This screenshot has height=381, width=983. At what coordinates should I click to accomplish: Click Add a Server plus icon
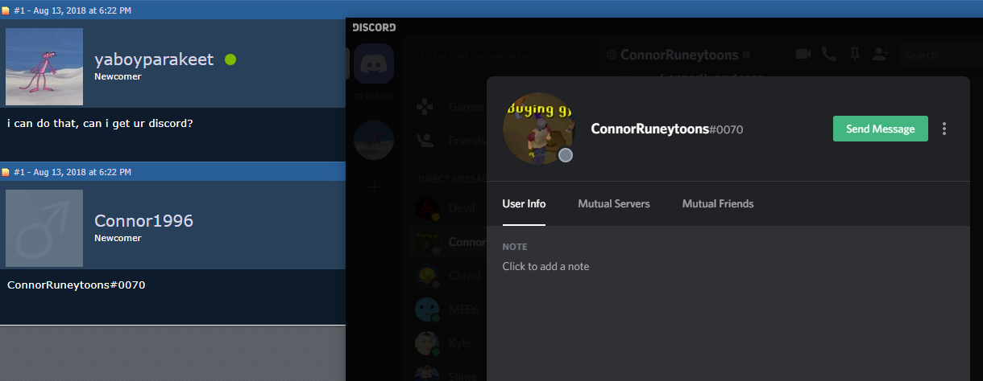[374, 186]
